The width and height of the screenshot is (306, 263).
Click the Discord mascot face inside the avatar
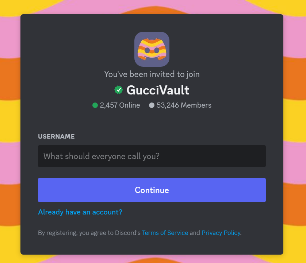point(152,49)
